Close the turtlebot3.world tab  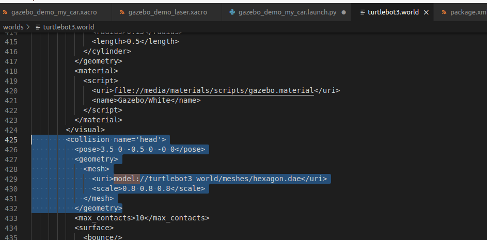point(426,12)
